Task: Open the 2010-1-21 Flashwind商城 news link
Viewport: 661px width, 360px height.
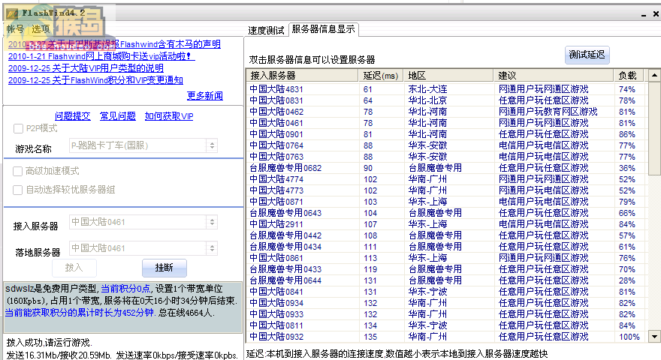Action: tap(101, 56)
